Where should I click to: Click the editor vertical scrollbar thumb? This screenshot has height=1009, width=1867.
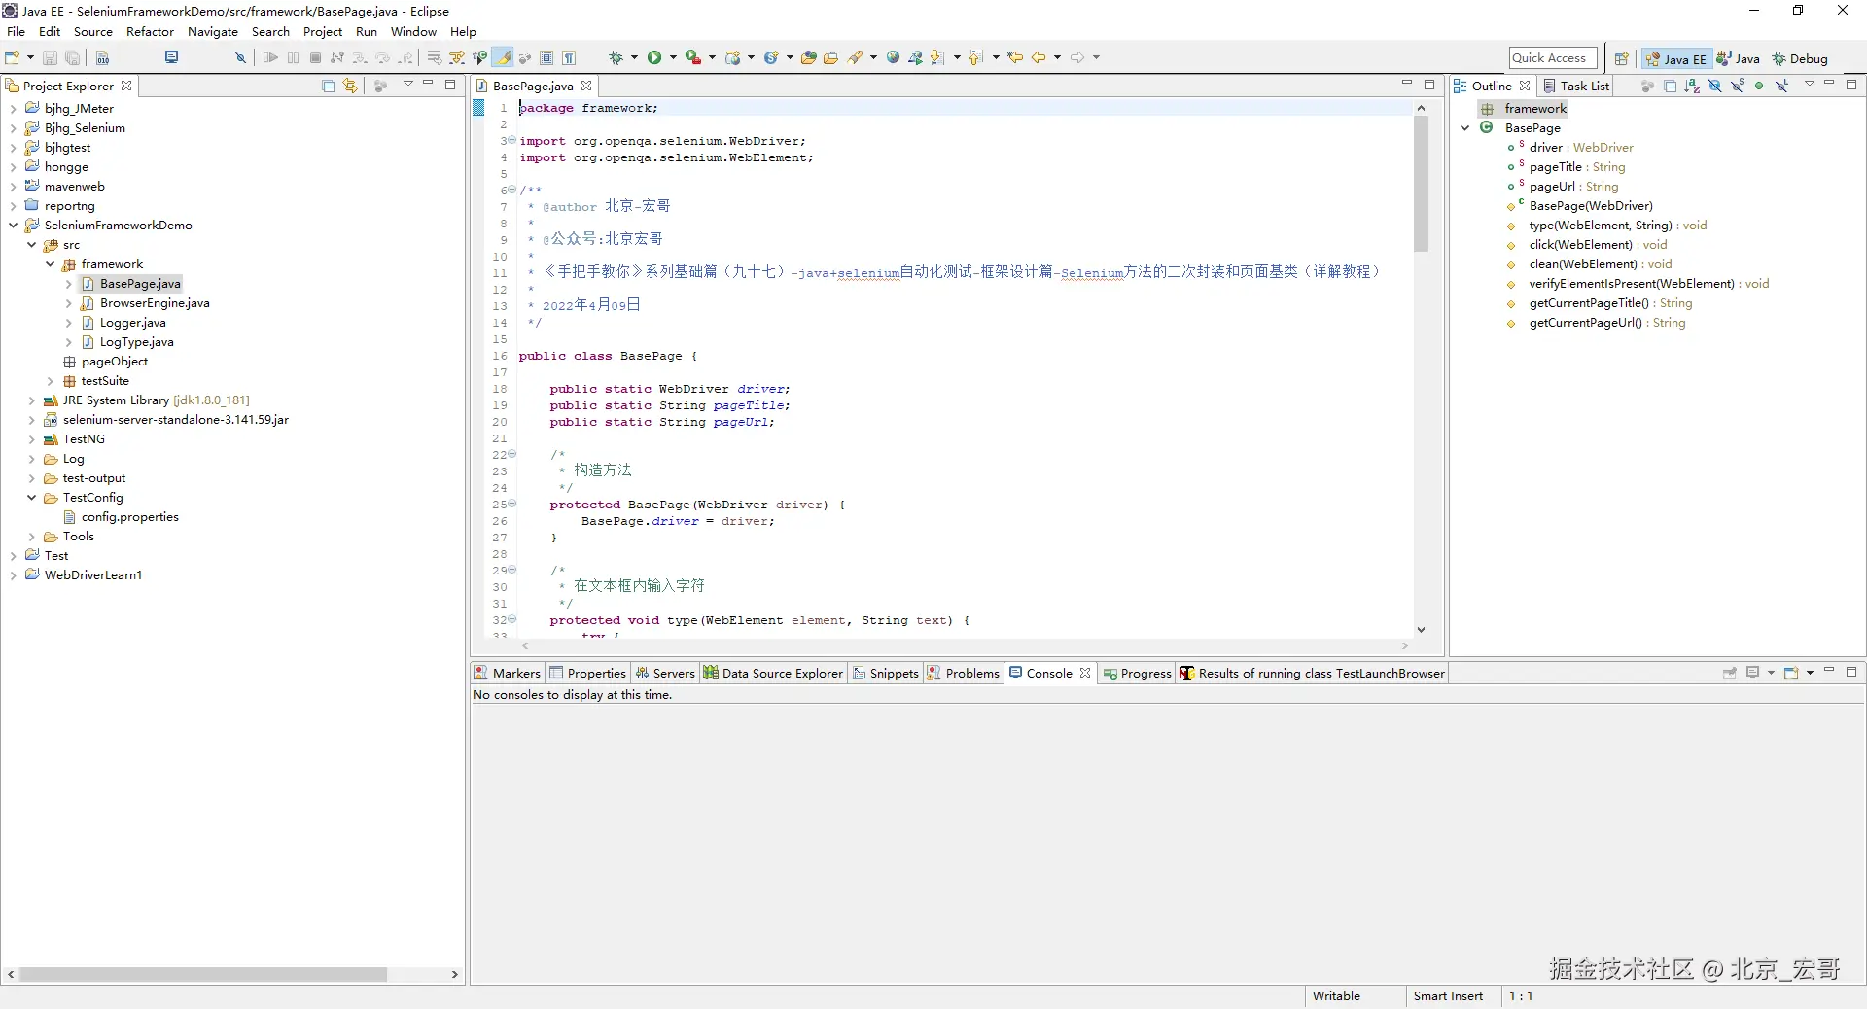point(1421,184)
